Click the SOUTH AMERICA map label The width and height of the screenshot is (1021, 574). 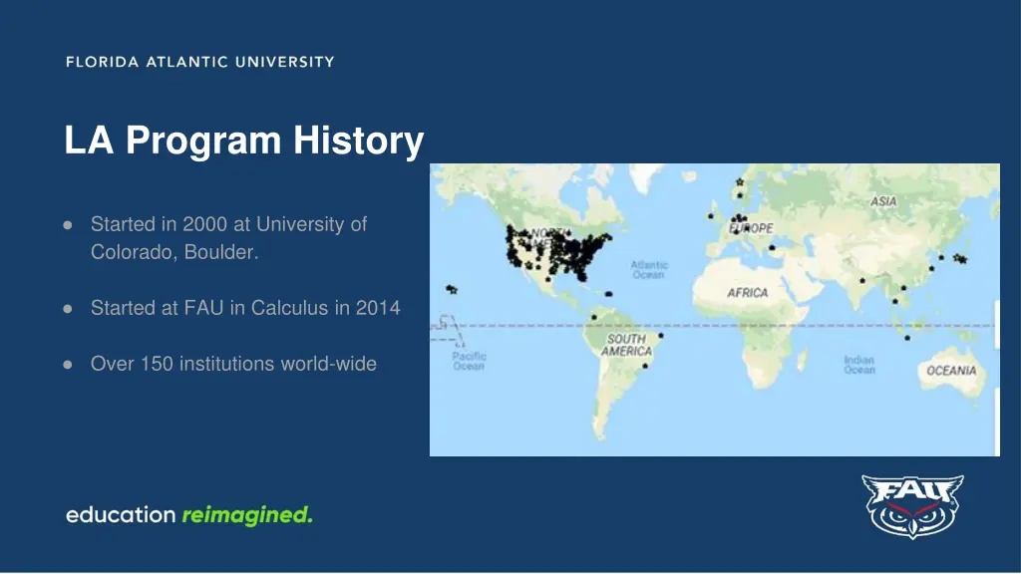626,345
